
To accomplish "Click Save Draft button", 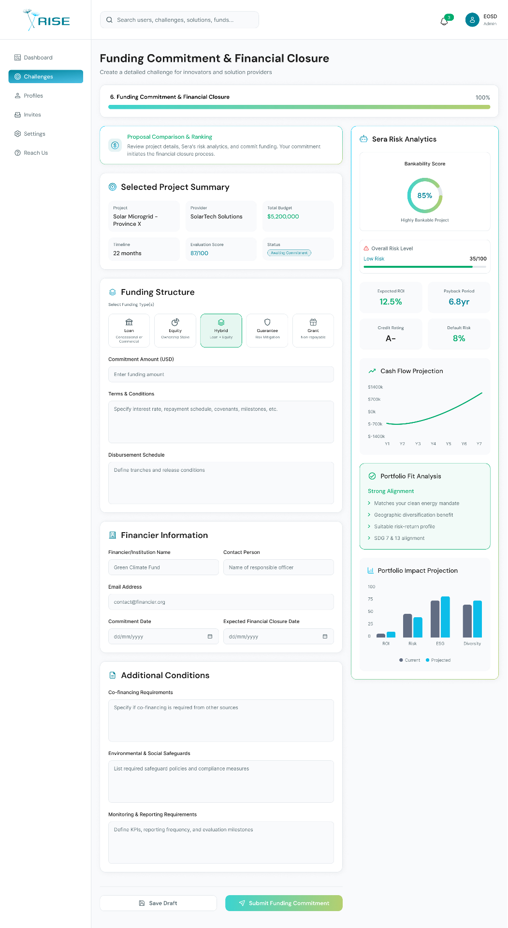I will 158,903.
